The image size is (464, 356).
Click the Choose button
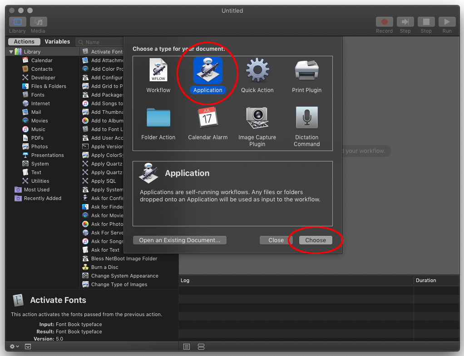pos(316,240)
